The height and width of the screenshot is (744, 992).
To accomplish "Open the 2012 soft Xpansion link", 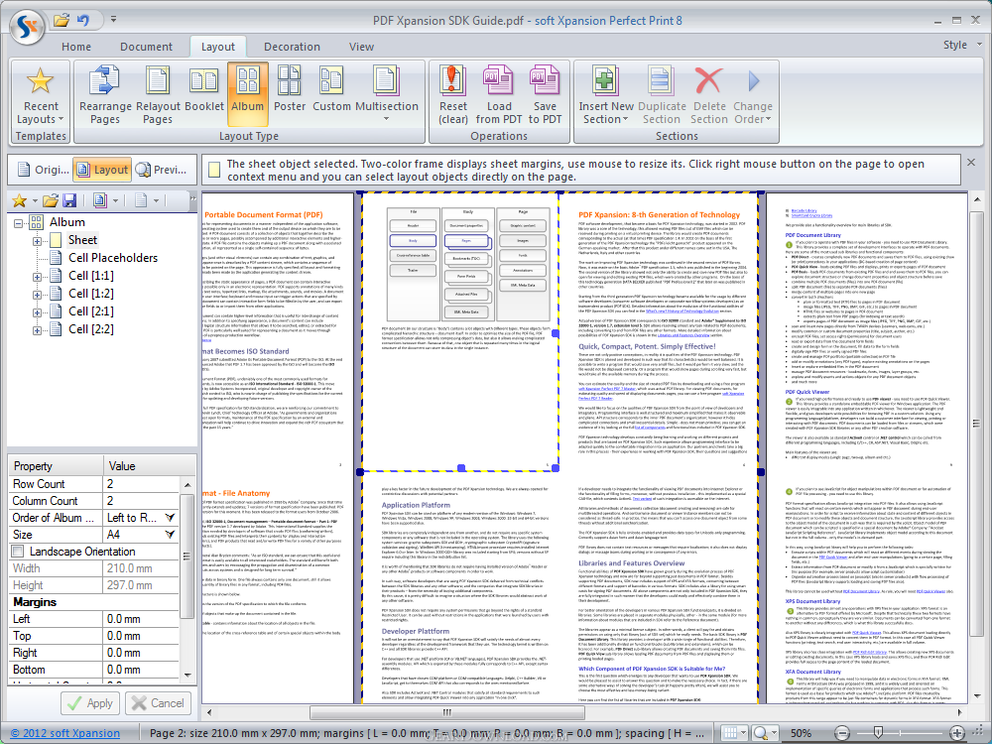I will coord(65,733).
